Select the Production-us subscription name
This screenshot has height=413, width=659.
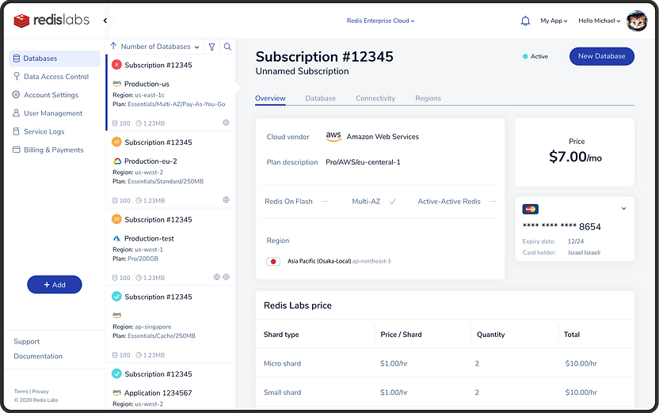(x=147, y=84)
